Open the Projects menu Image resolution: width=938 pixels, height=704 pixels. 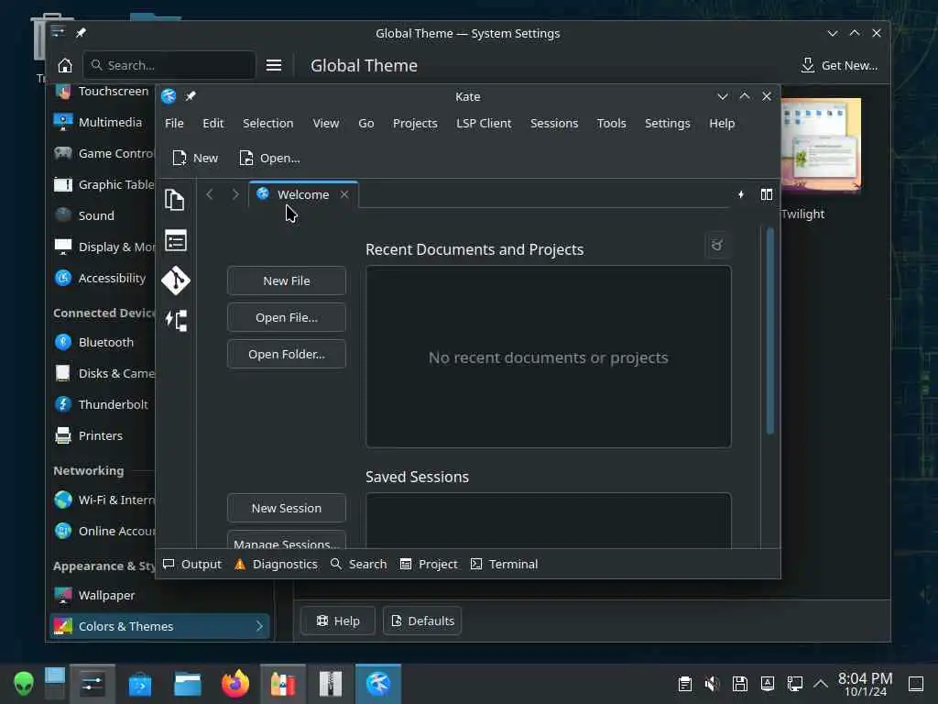point(415,124)
